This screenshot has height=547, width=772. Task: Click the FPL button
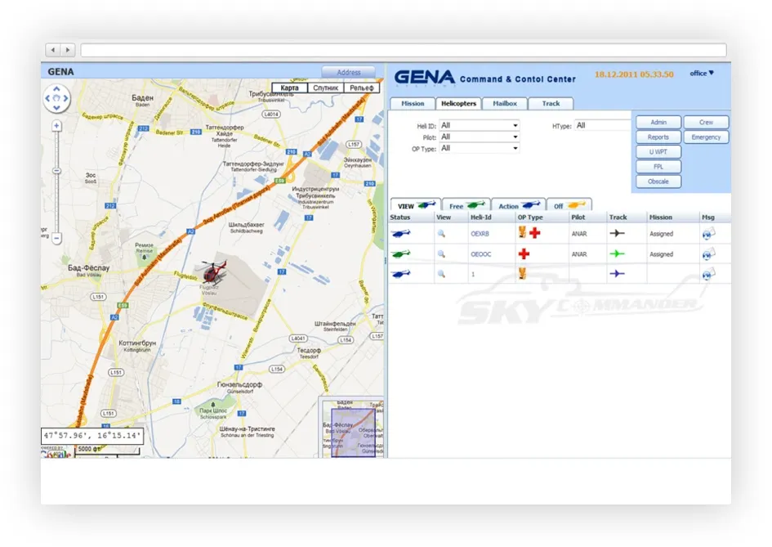pyautogui.click(x=658, y=167)
